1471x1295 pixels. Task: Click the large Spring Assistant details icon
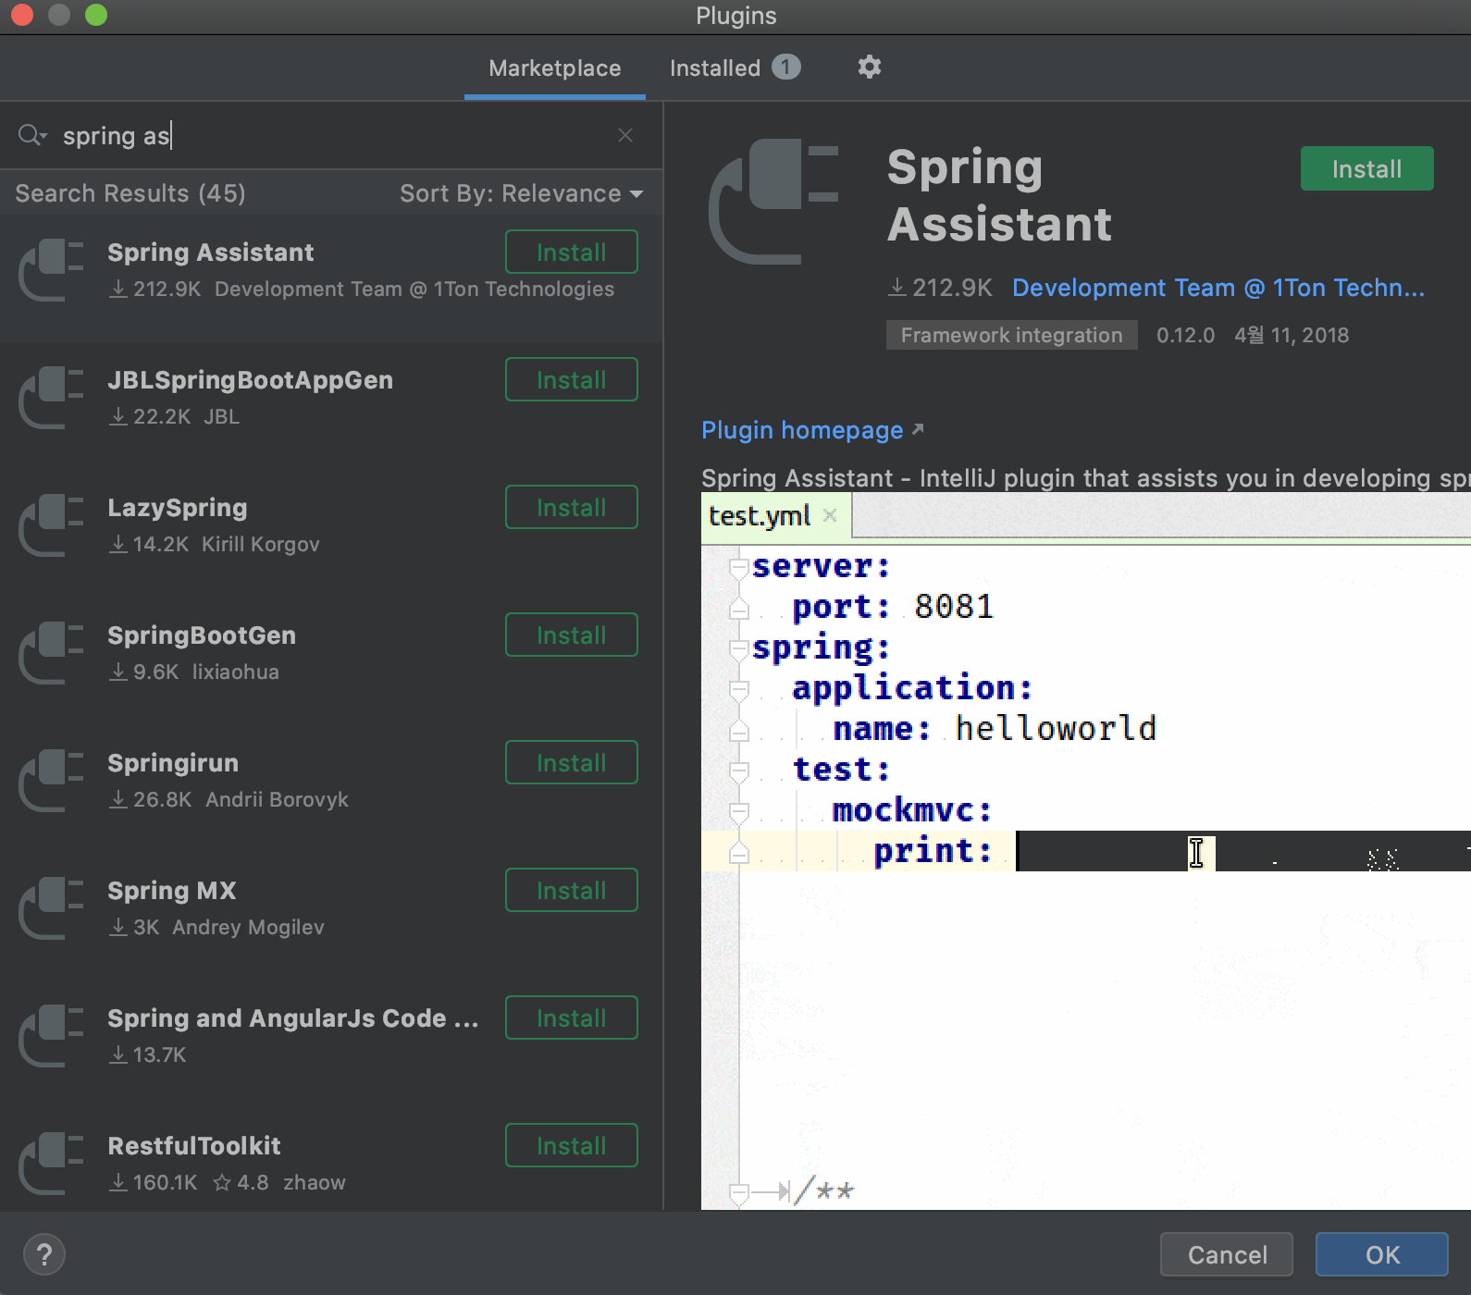coord(773,202)
